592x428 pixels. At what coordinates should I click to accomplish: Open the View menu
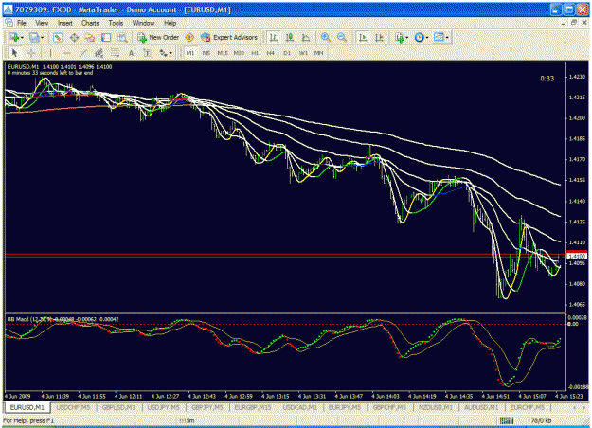tap(42, 23)
